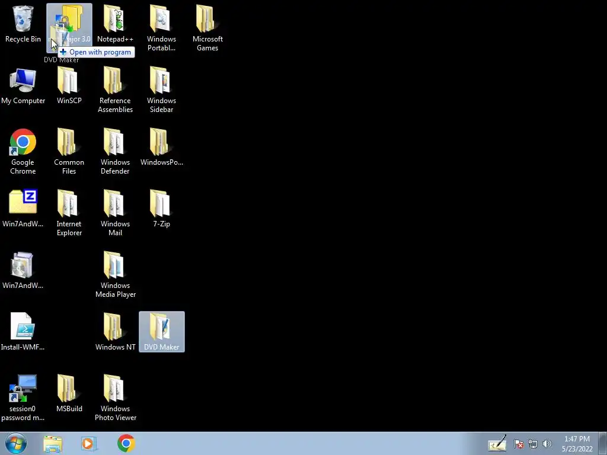The width and height of the screenshot is (607, 455).
Task: Select the highlighted DVD Maker folder
Action: 161,332
